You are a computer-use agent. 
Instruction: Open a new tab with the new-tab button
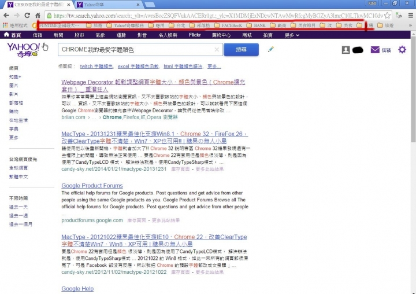[x=150, y=5]
